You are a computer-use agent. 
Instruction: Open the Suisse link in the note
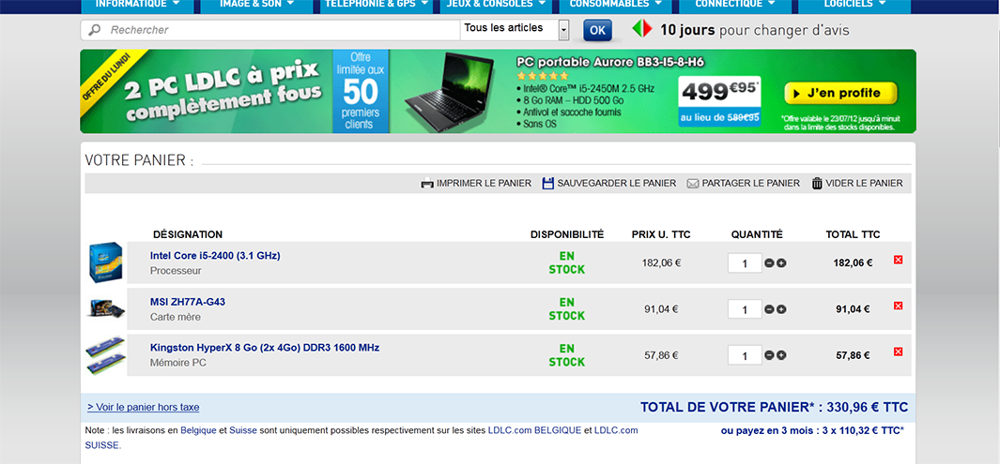(x=243, y=430)
